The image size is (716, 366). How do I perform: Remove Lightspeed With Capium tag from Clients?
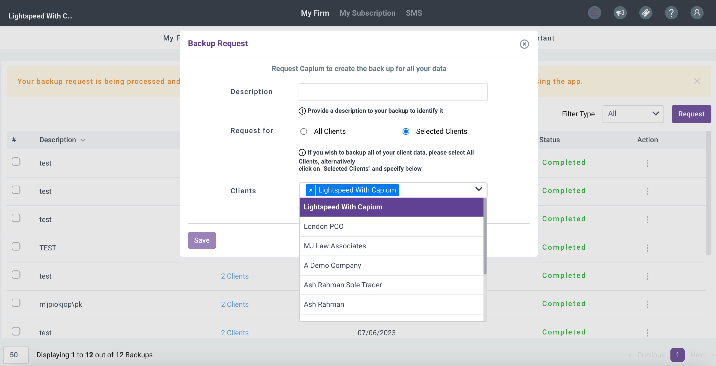pyautogui.click(x=310, y=190)
